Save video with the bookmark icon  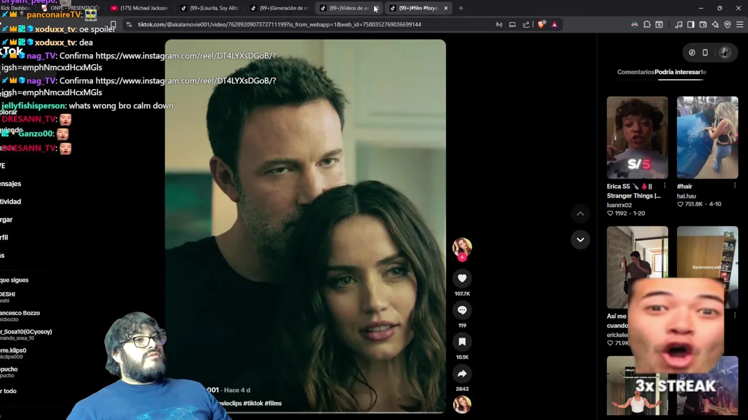462,342
